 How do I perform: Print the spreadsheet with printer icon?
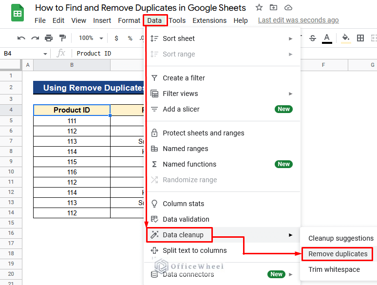click(49, 38)
